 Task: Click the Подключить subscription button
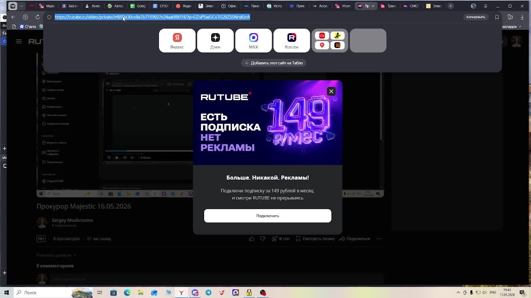(x=268, y=216)
